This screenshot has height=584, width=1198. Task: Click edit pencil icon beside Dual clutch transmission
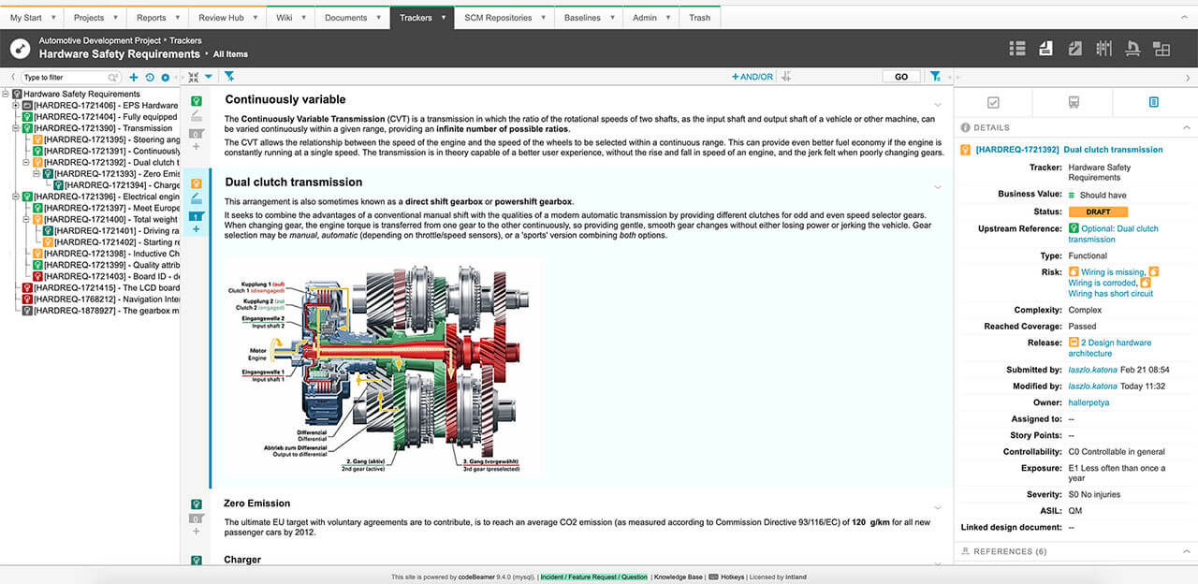[x=196, y=199]
